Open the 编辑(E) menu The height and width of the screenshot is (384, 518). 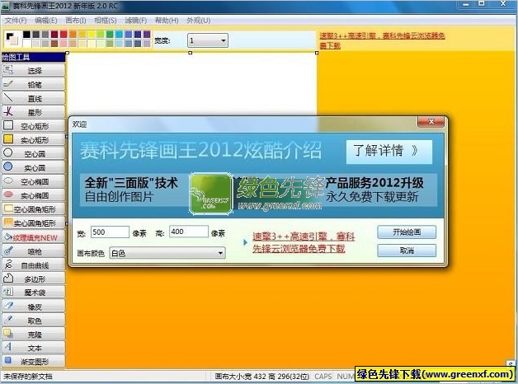pyautogui.click(x=46, y=21)
